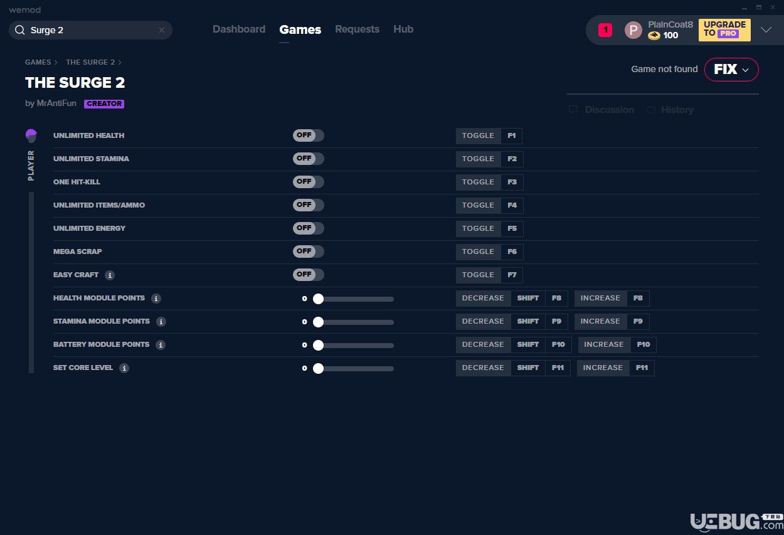
Task: Click Toggle F2 hotkey button
Action: click(x=490, y=159)
